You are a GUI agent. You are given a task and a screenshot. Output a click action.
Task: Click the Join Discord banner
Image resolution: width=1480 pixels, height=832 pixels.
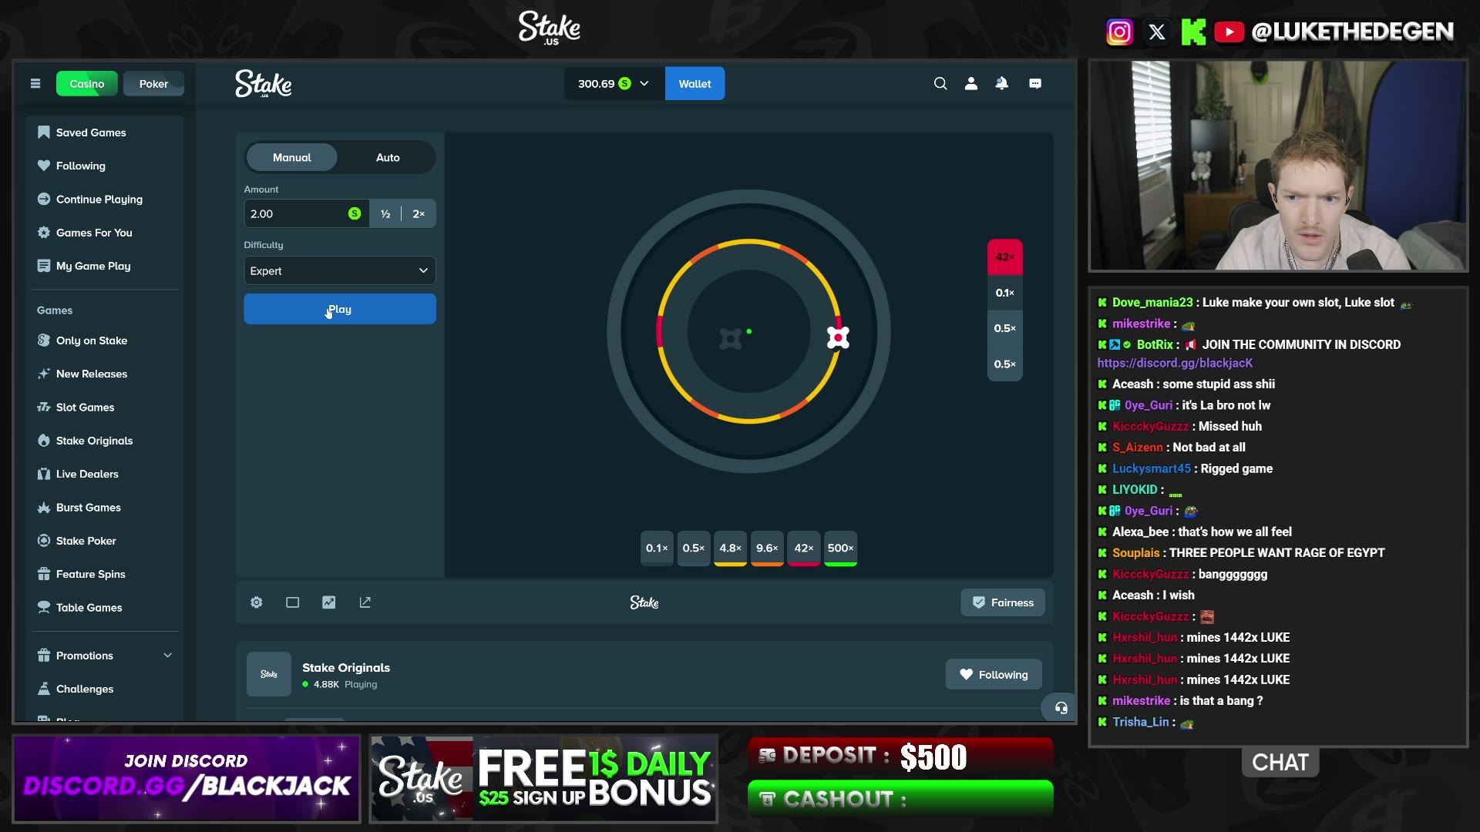tap(187, 779)
